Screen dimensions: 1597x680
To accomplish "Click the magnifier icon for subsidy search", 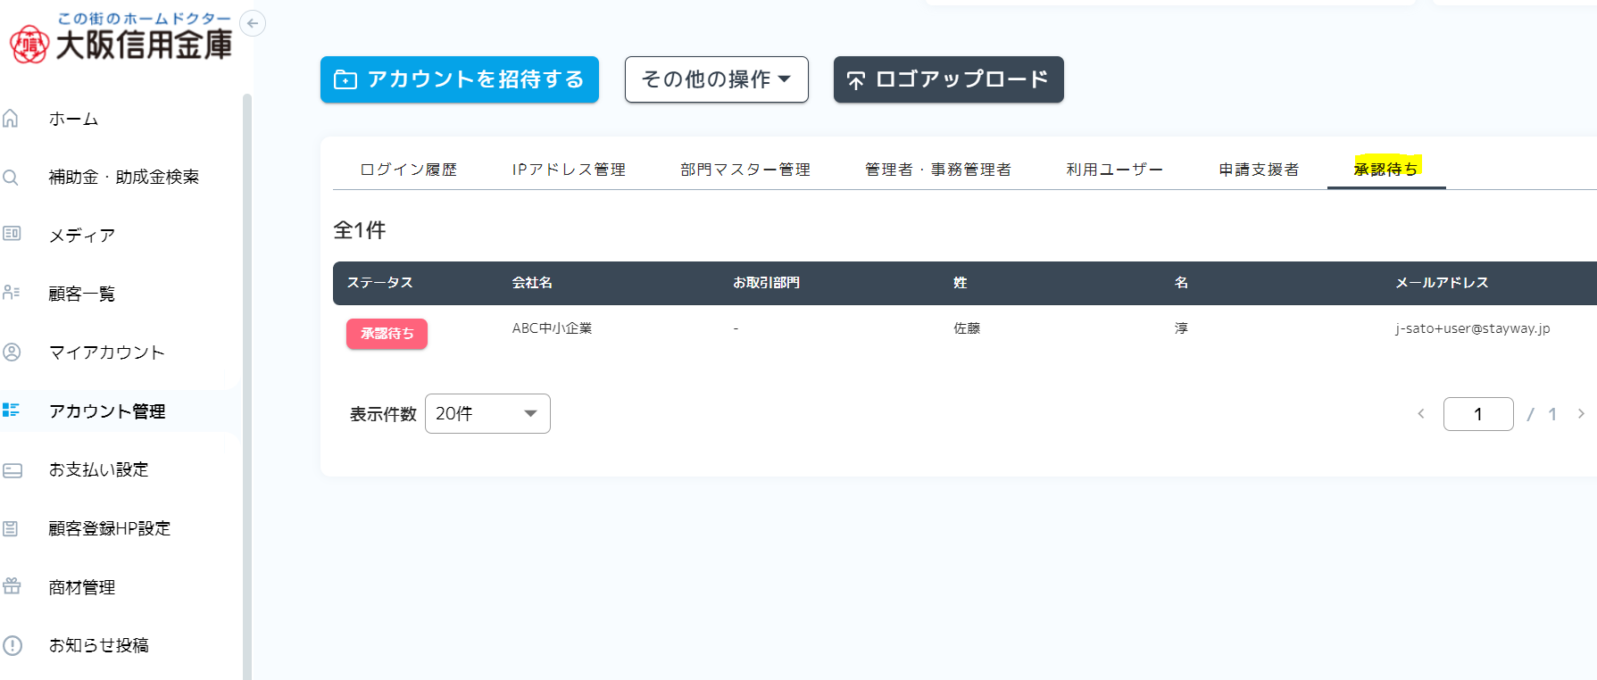I will (x=11, y=177).
